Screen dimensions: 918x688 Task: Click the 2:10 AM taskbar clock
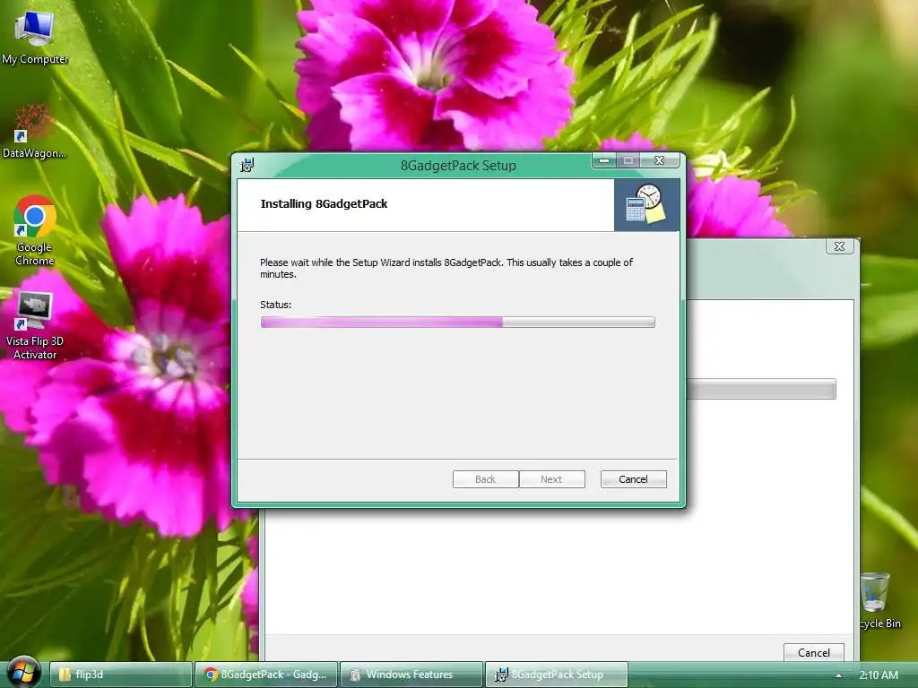point(879,675)
